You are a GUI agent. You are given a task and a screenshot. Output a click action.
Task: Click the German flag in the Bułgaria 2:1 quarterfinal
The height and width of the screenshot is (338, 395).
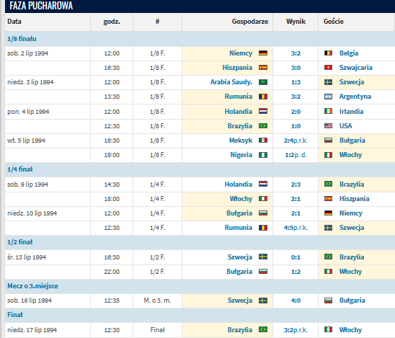click(x=328, y=213)
